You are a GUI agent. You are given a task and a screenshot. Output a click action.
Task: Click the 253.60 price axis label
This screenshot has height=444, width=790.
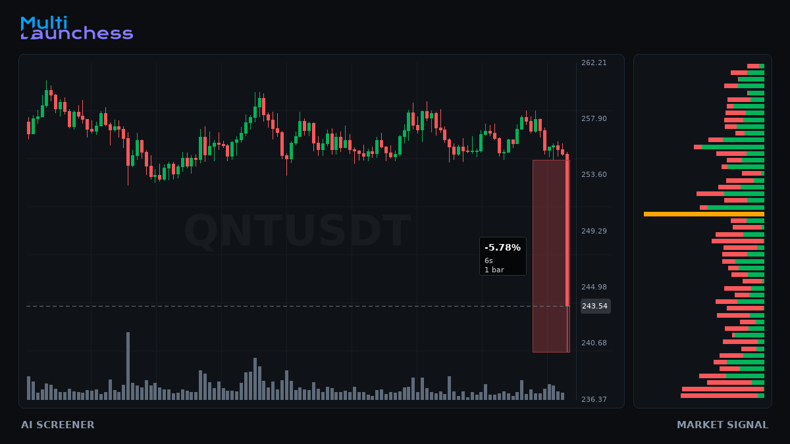click(594, 174)
